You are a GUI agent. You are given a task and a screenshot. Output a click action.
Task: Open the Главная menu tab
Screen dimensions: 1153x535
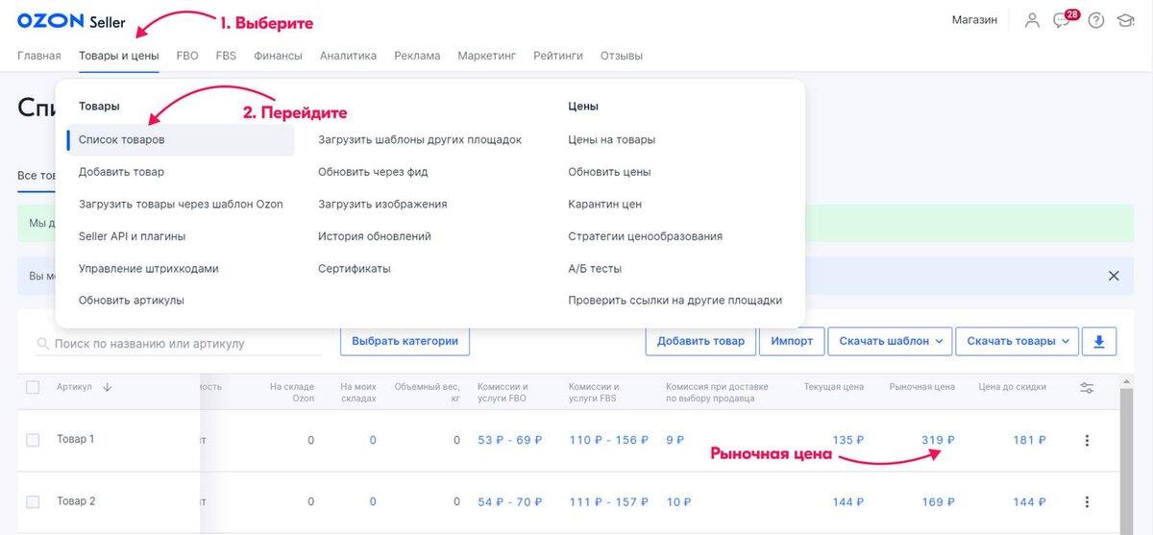[39, 56]
